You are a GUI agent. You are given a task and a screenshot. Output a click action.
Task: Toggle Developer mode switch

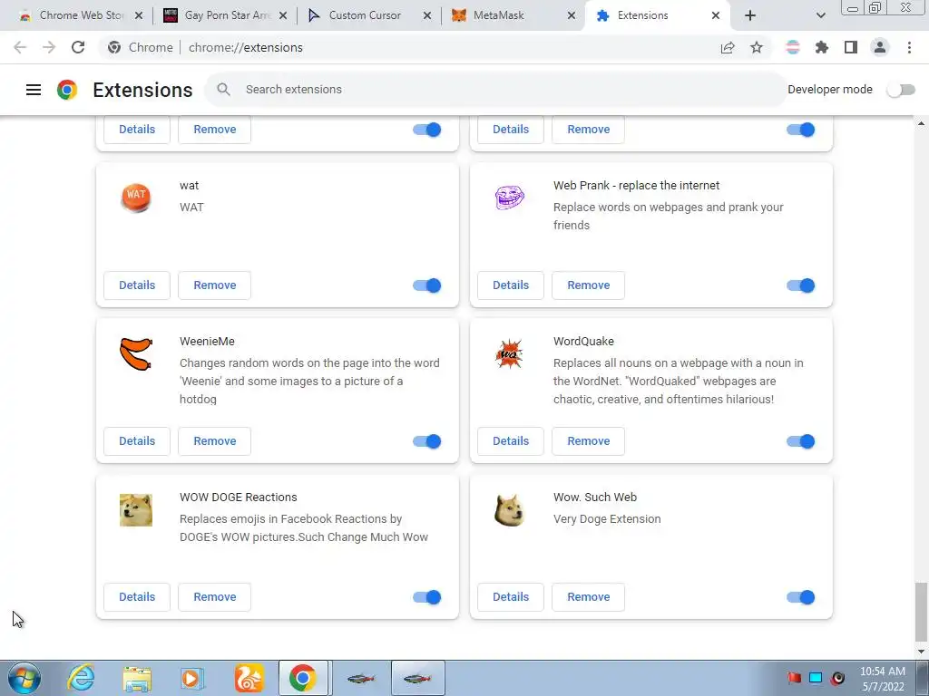pyautogui.click(x=901, y=90)
